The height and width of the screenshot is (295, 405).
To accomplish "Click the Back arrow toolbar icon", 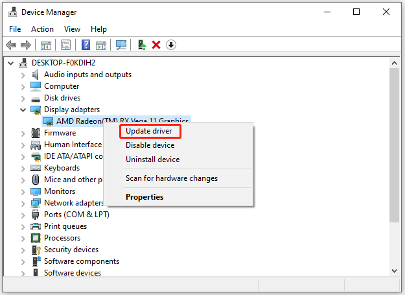I will point(11,45).
